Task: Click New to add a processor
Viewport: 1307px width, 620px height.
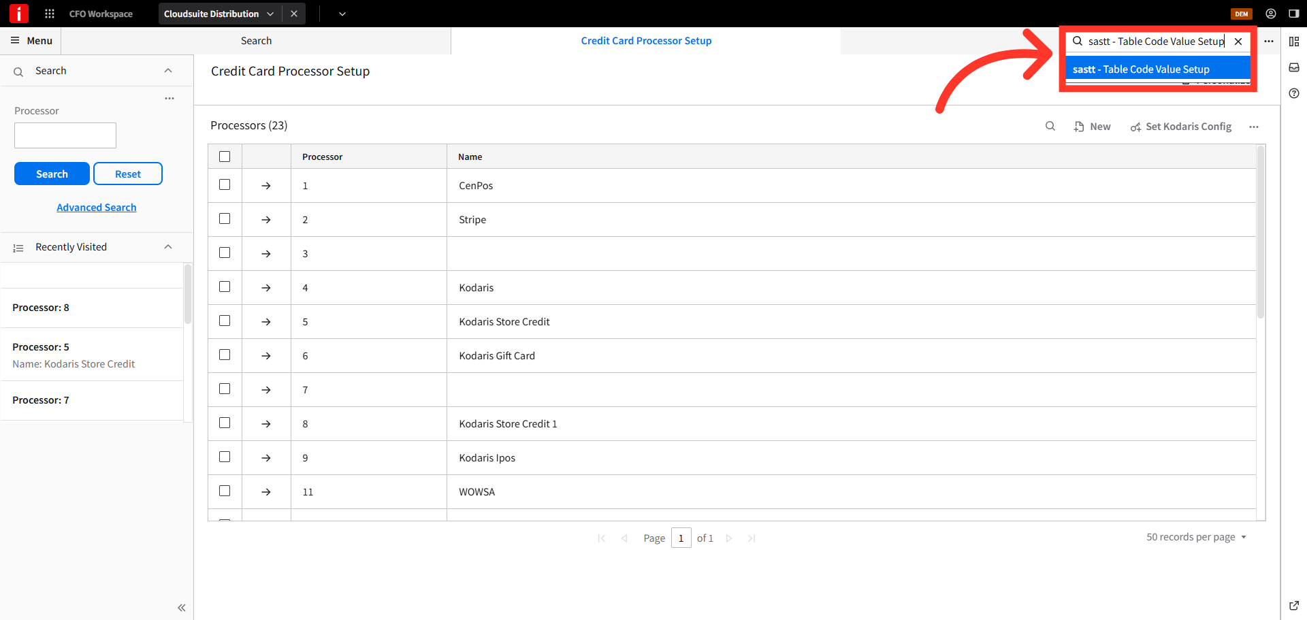Action: tap(1093, 127)
